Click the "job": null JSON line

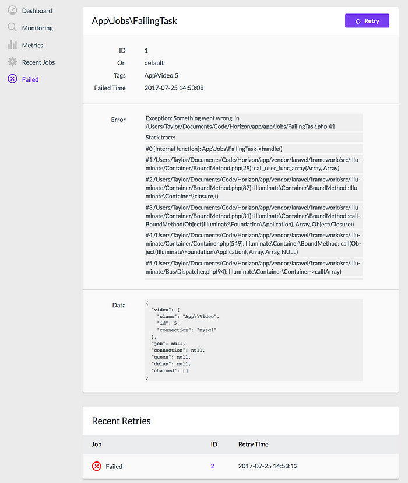pyautogui.click(x=168, y=344)
